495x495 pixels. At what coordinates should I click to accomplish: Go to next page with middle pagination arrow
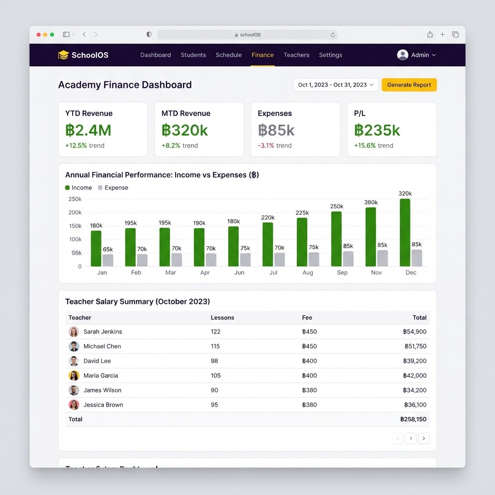click(411, 438)
